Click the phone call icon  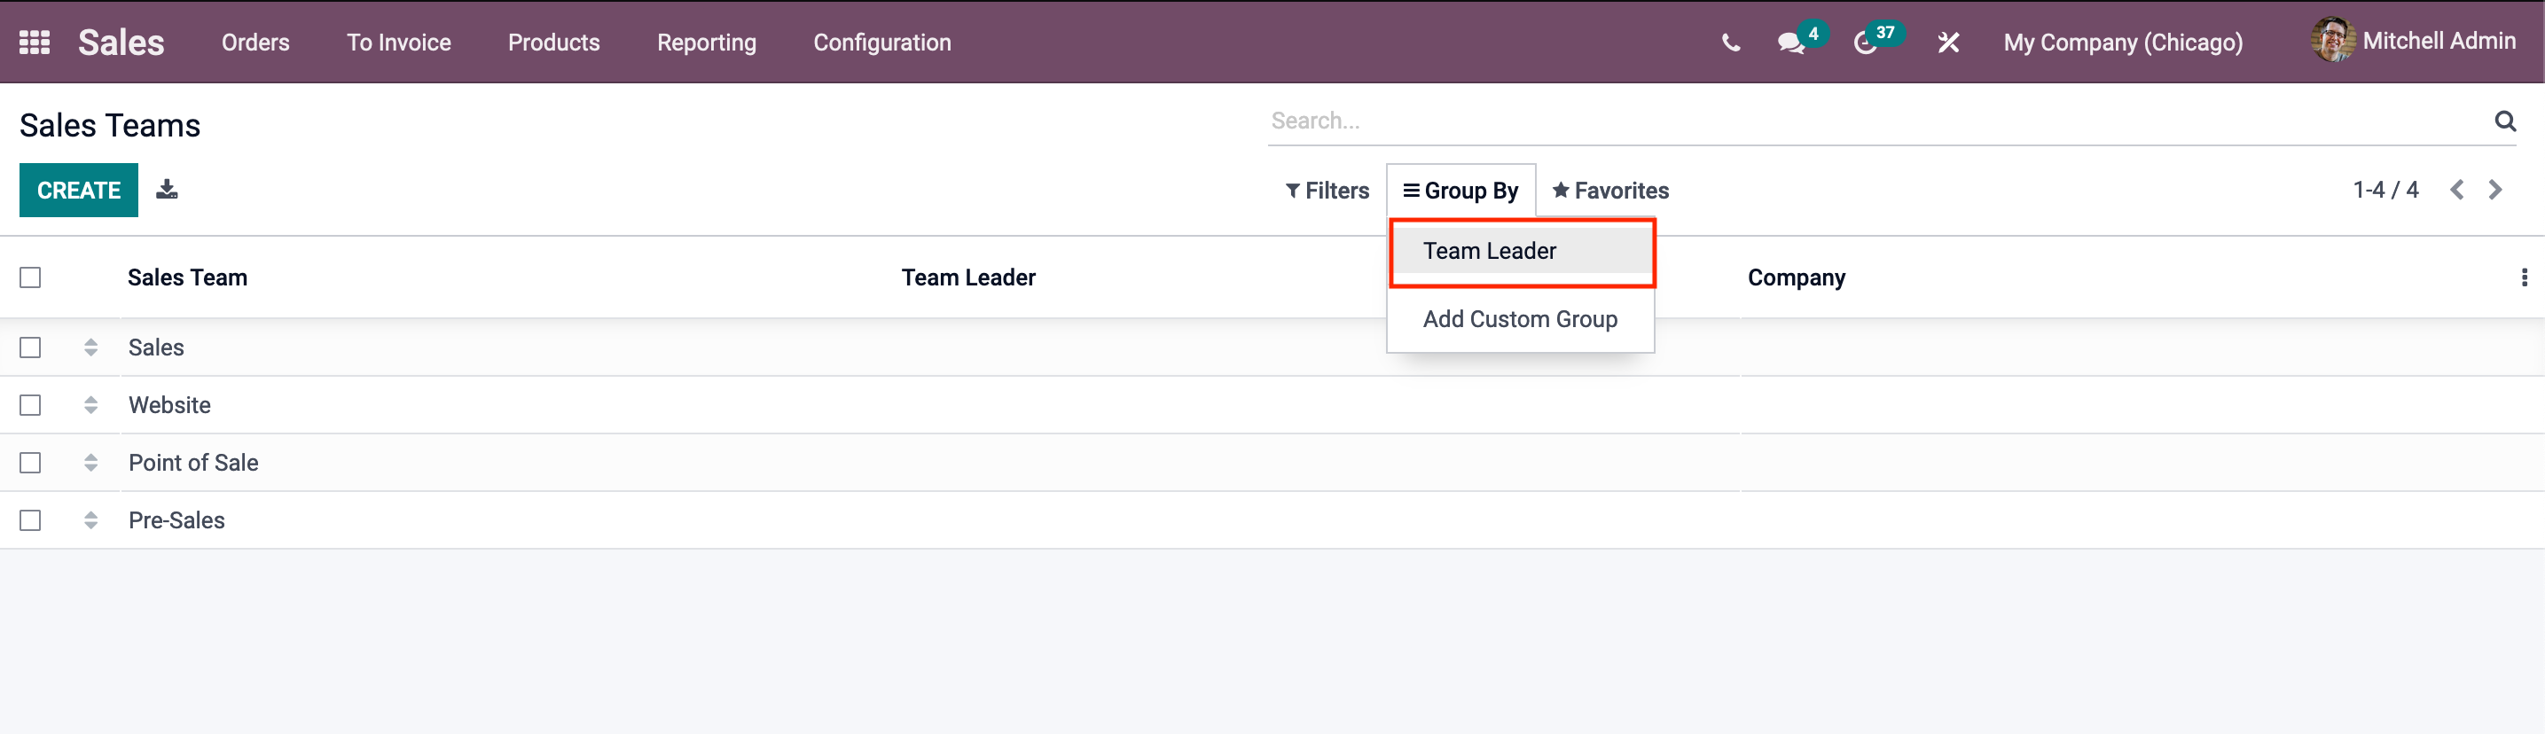click(1731, 43)
